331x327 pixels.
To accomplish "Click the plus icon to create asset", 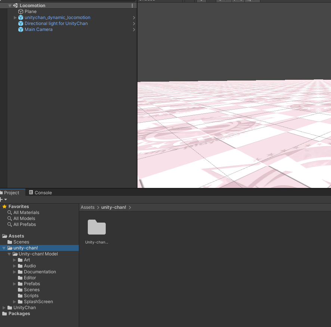I will click(1, 199).
